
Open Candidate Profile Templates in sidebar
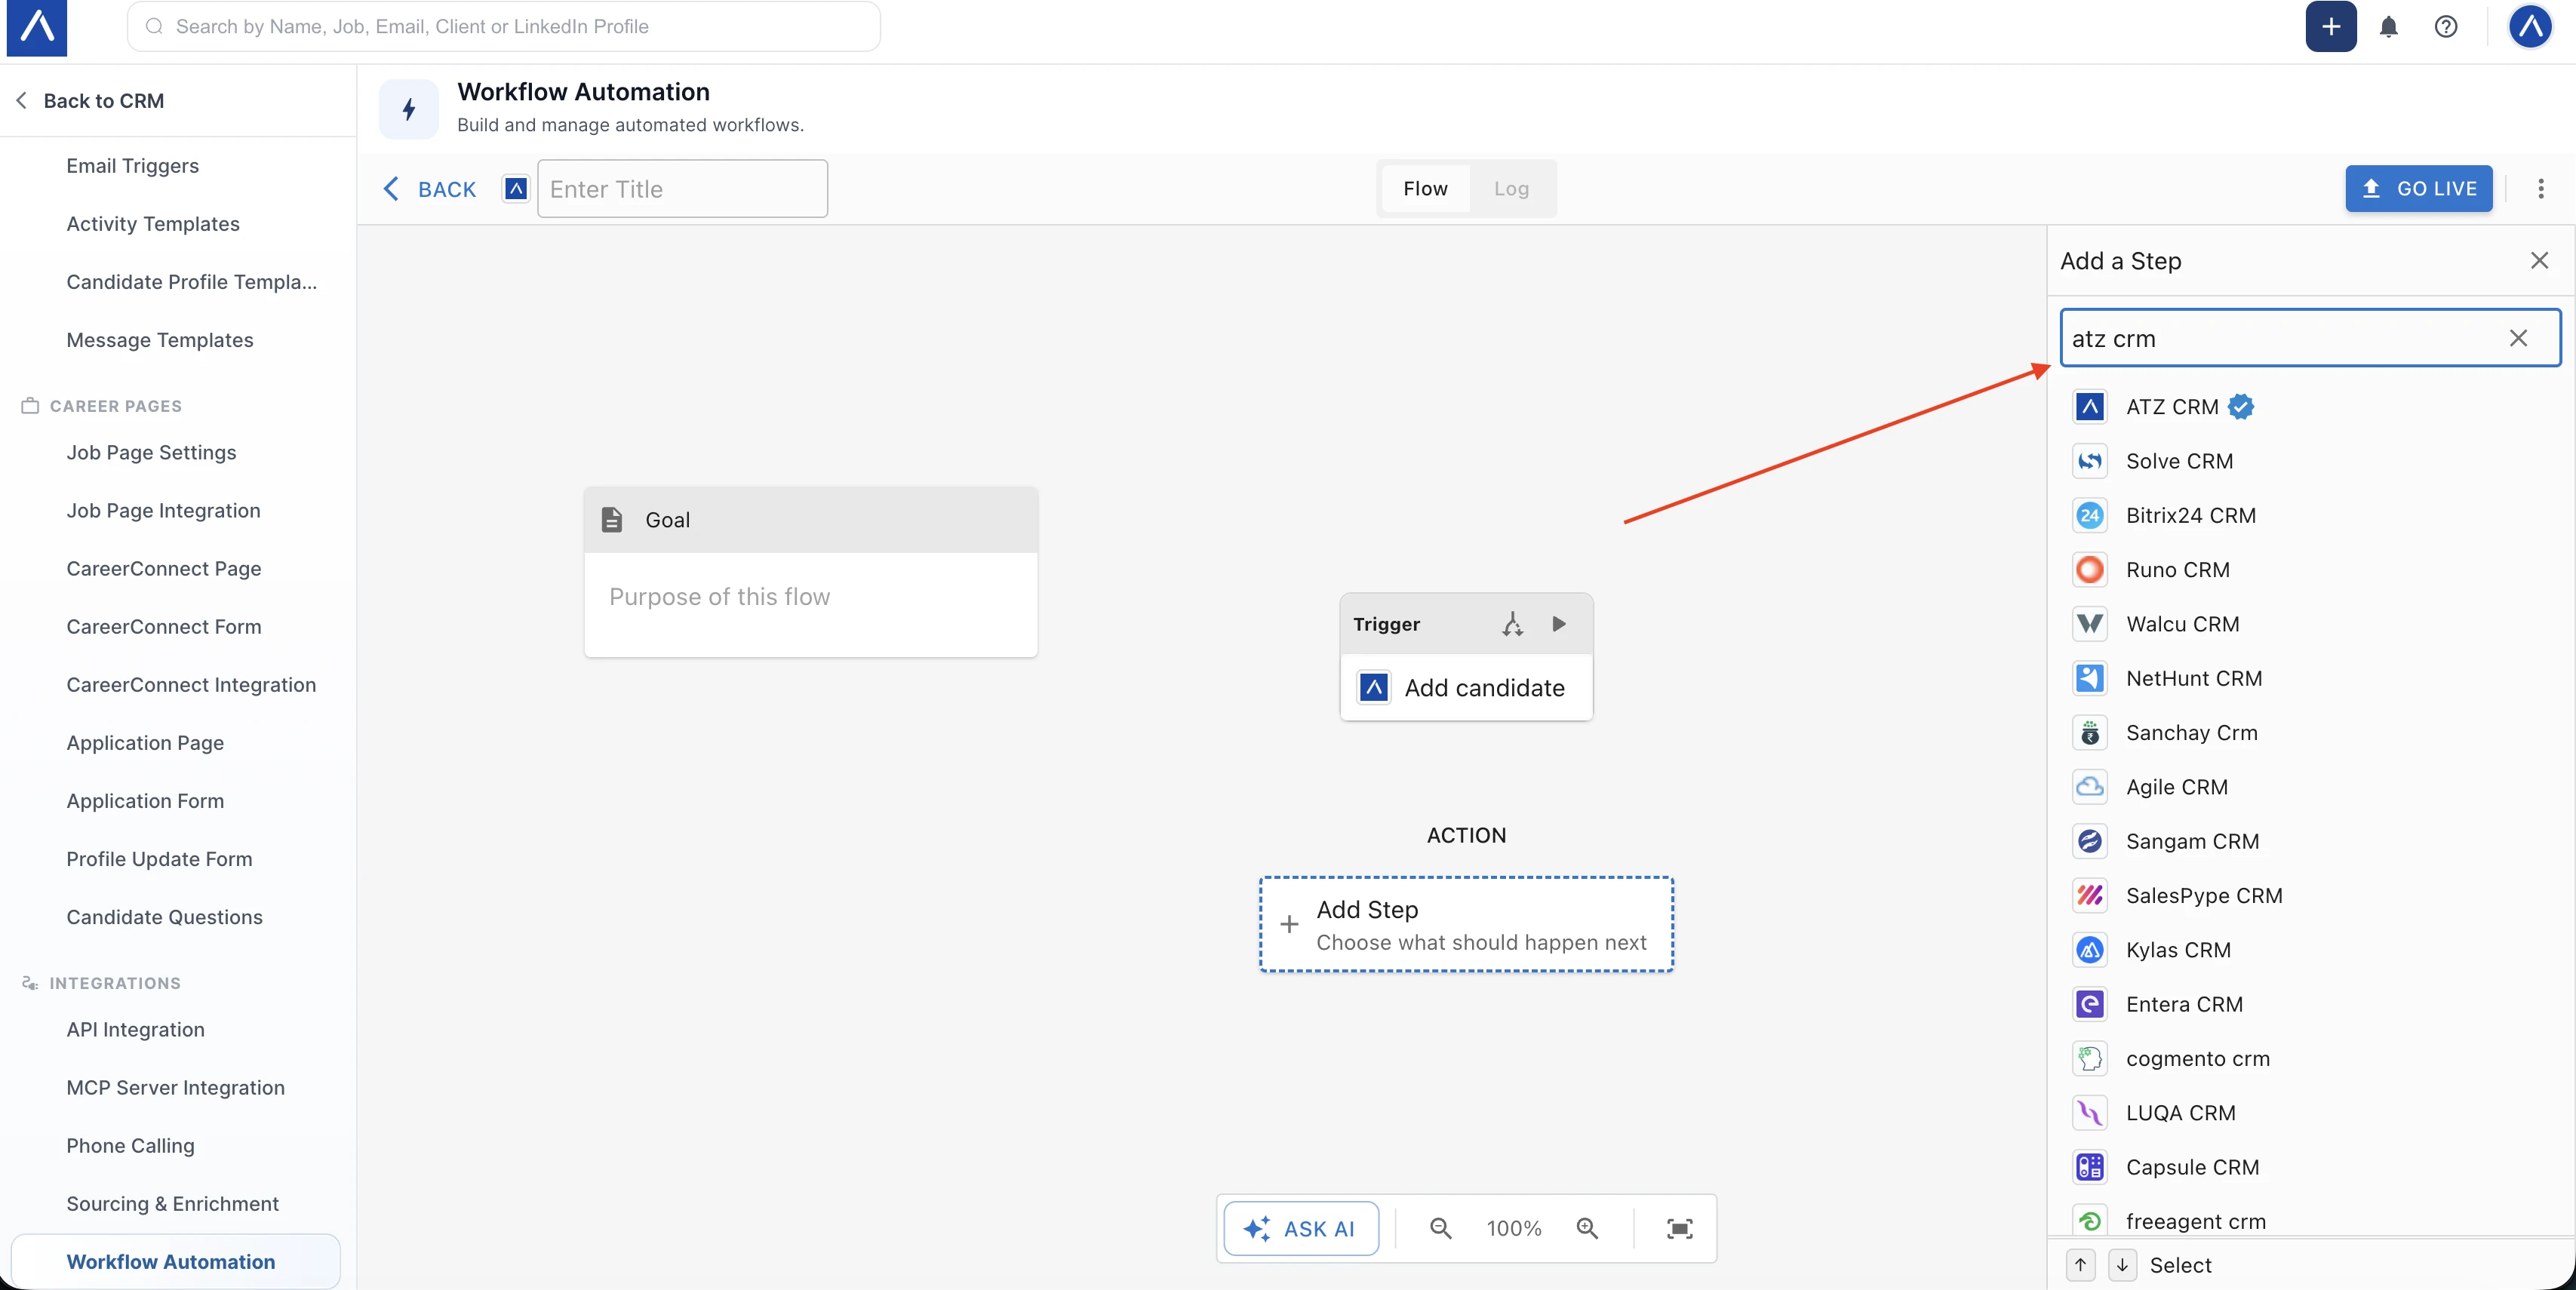point(192,282)
